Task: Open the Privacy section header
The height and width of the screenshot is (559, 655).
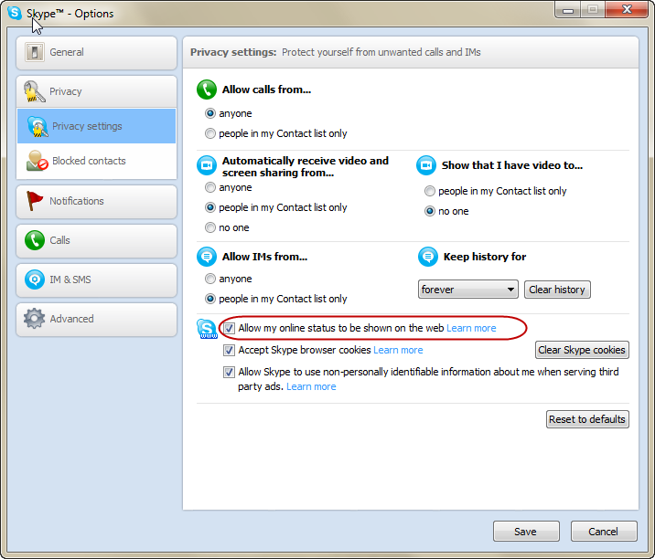Action: point(96,91)
